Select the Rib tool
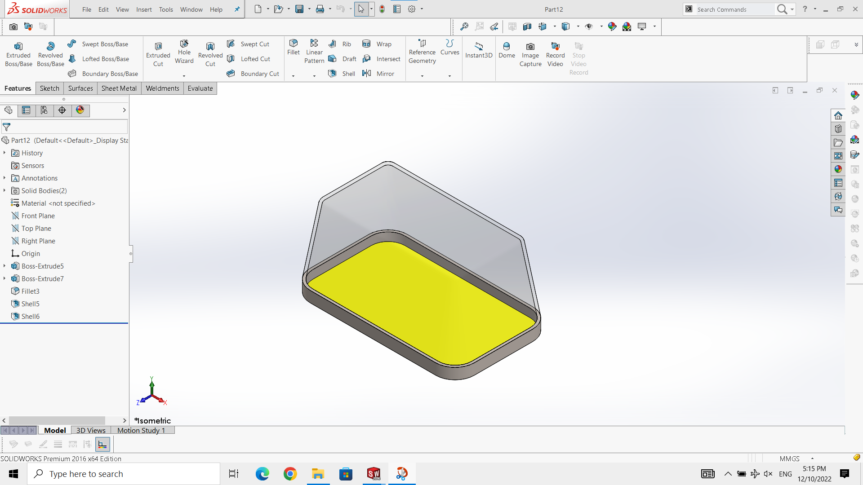Screen dimensions: 863x485 click(340, 44)
